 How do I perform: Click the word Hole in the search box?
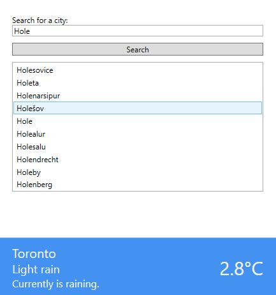[22, 31]
